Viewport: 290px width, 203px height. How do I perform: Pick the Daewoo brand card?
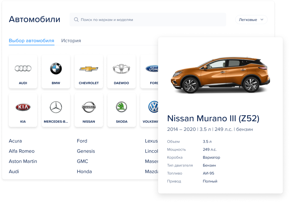pos(122,71)
